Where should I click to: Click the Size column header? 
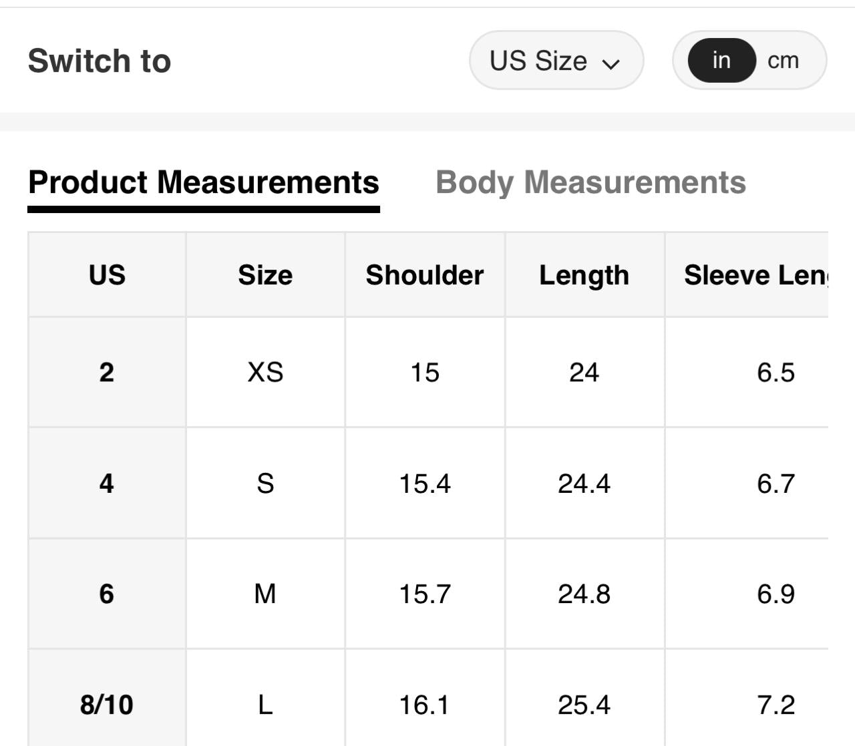coord(265,275)
